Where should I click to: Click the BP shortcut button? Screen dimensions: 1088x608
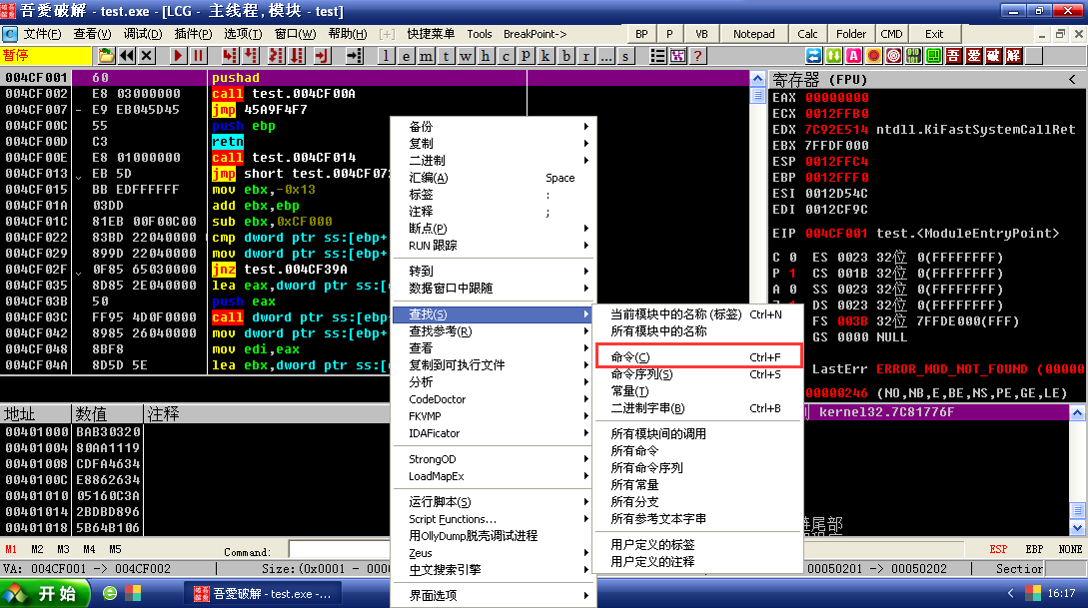641,34
